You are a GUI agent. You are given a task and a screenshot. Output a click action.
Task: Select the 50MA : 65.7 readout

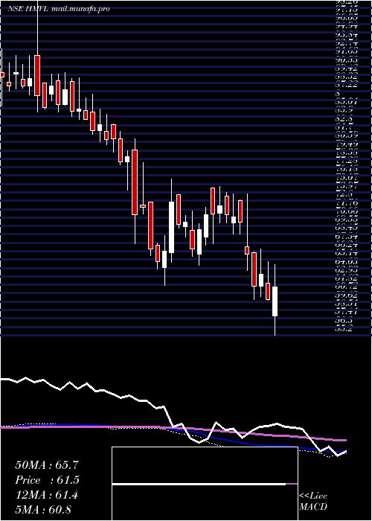tap(47, 465)
